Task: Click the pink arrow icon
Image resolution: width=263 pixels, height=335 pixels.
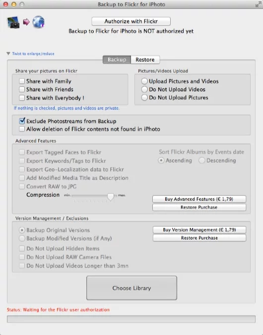Action: tap(26, 22)
